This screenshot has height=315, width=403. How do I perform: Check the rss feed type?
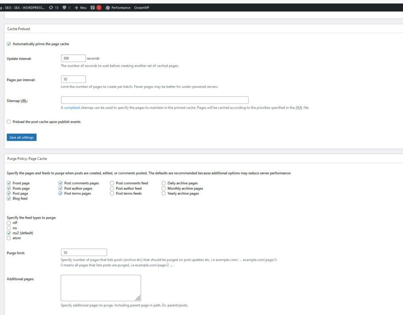(9, 228)
